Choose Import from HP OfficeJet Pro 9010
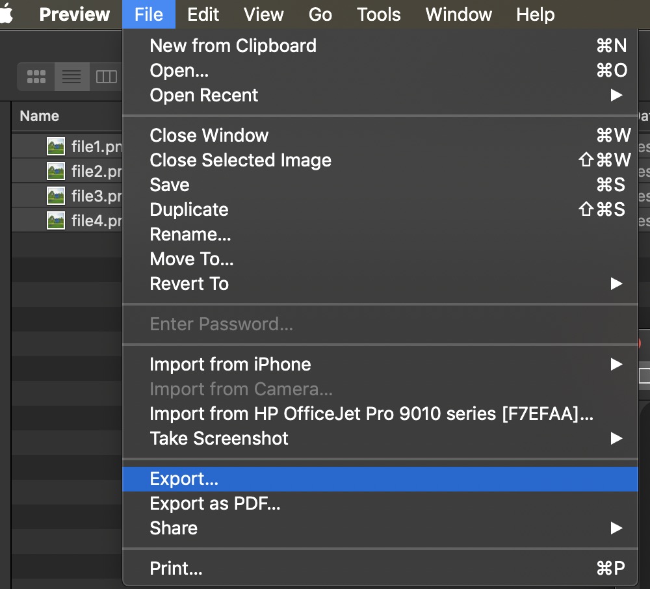The image size is (650, 589). pos(380,413)
